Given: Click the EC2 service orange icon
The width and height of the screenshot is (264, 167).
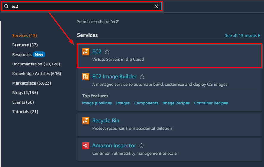Looking at the screenshot, I should point(86,52).
